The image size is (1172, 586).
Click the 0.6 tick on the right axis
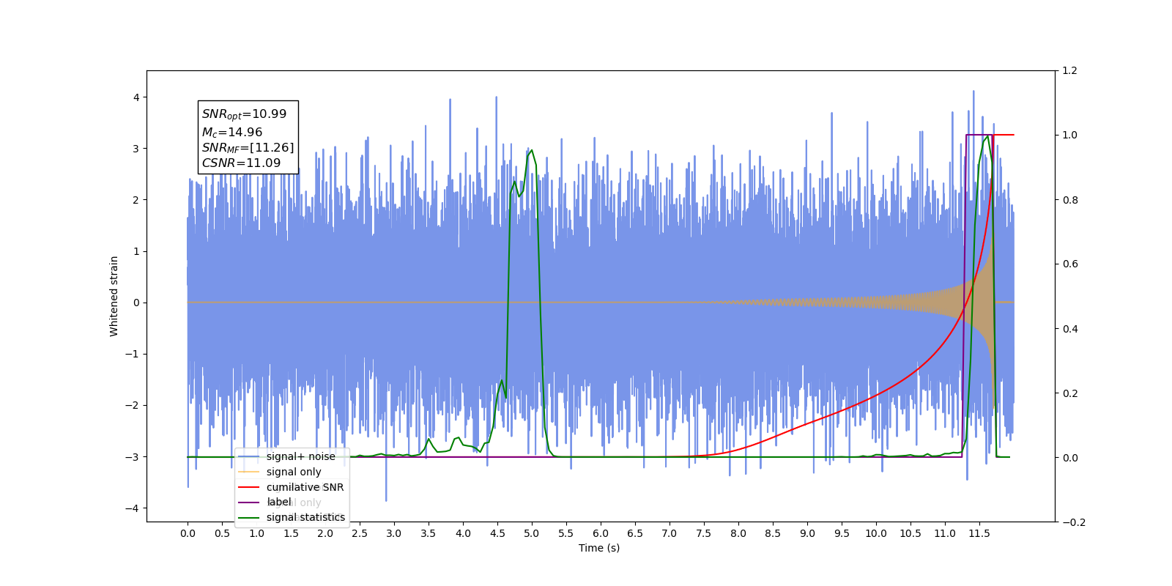click(x=1070, y=264)
